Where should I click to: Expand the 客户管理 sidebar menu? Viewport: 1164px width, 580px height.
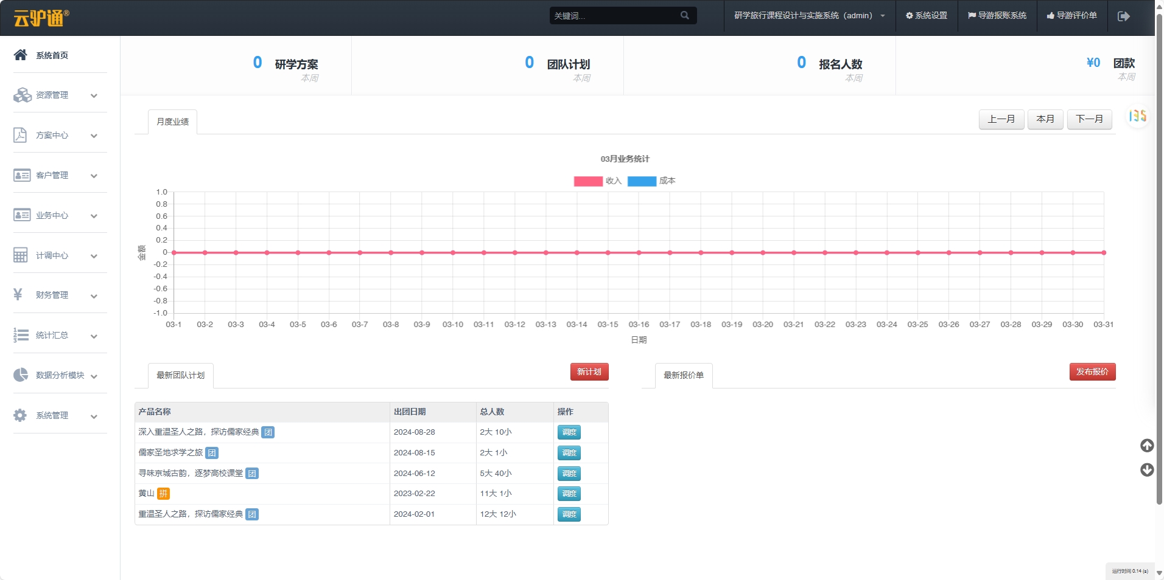(55, 176)
